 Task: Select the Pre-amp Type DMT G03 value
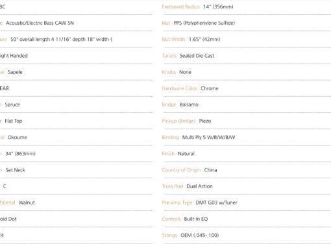(x=216, y=203)
